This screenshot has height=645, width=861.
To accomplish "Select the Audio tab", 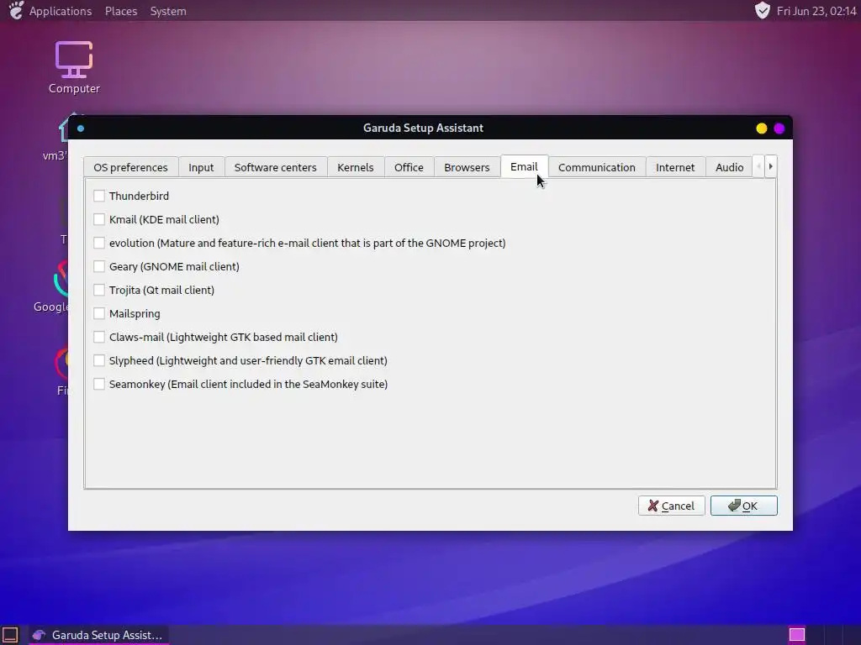I will tap(729, 167).
